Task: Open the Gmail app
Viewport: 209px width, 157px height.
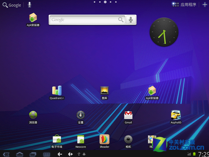Action: [128, 117]
